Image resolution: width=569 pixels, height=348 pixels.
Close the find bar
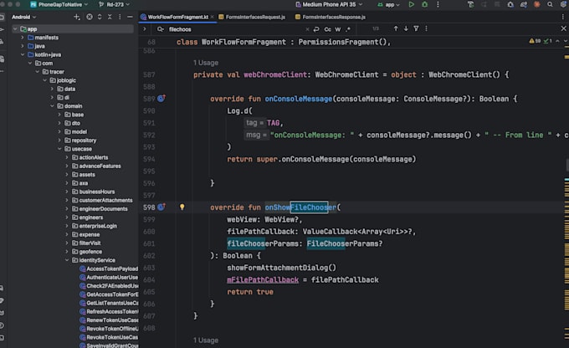563,28
